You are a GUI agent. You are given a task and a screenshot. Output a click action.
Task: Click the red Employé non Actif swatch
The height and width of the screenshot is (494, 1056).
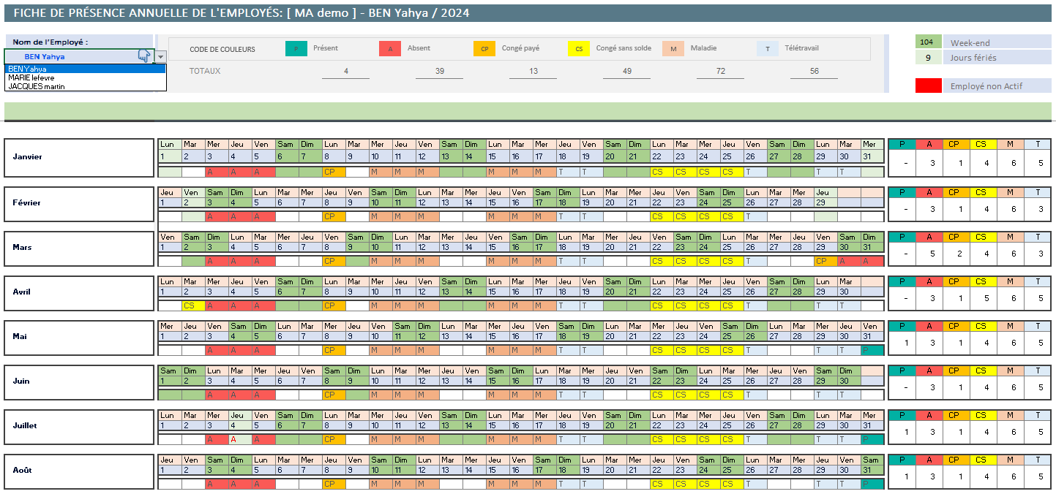coord(928,86)
